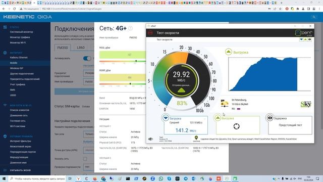Click the latency arrows icon on Задержка box
The image size is (323, 182).
(270, 118)
